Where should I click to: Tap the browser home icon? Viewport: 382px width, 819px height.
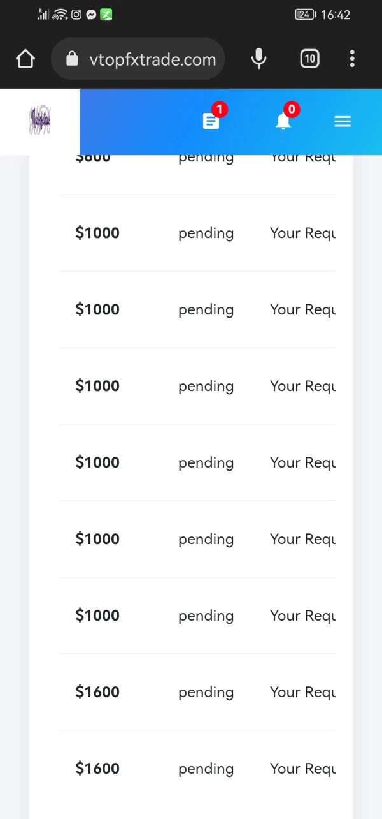(x=25, y=59)
